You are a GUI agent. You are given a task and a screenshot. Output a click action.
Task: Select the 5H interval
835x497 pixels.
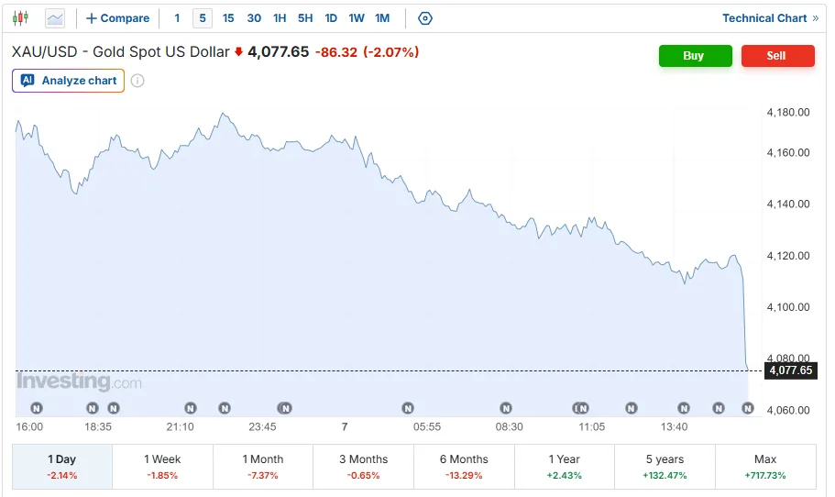click(305, 18)
